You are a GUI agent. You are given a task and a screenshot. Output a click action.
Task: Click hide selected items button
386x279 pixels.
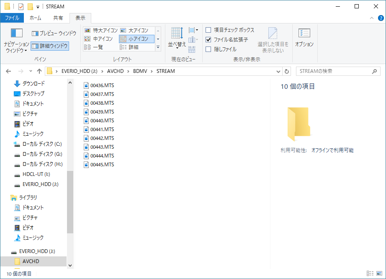coord(273,40)
